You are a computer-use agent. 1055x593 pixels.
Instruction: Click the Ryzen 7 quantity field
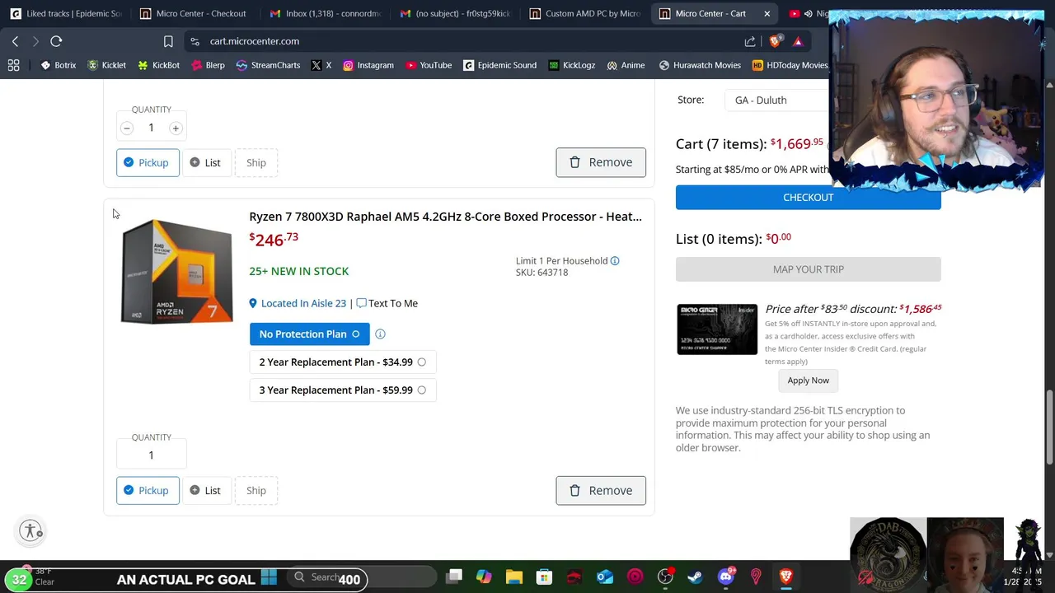151,455
